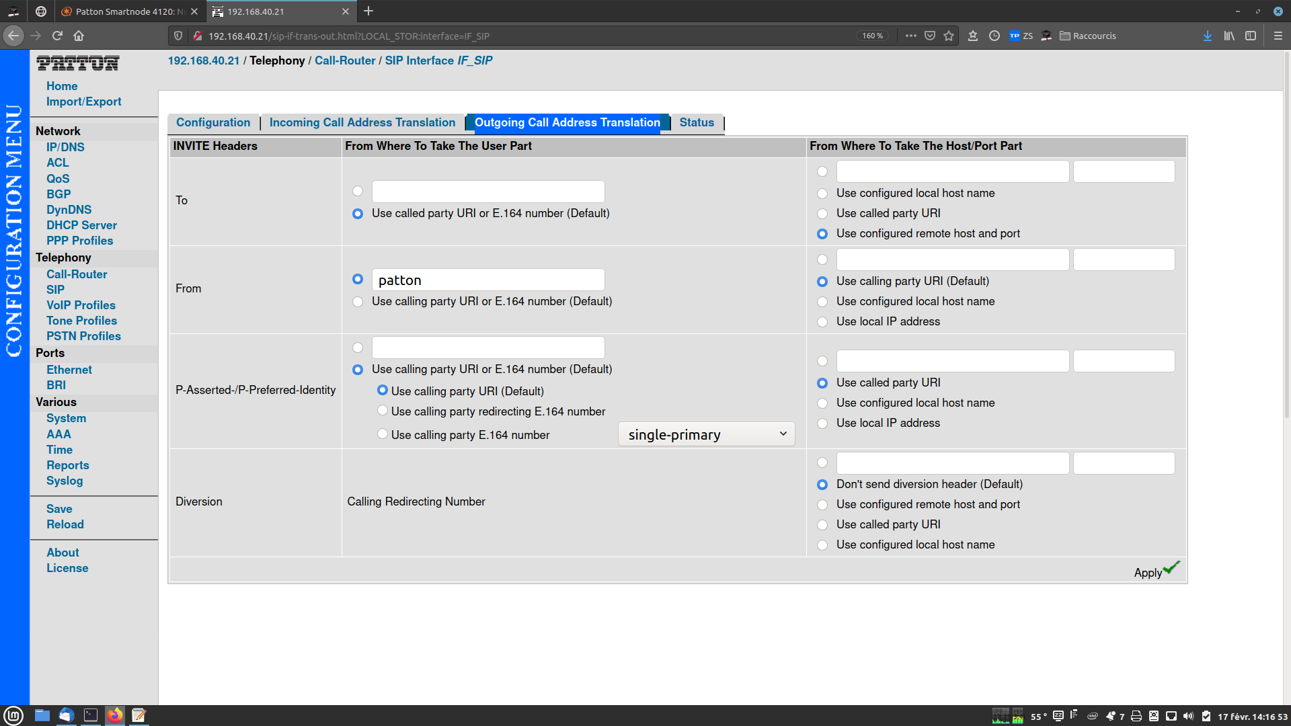Open the TP ZS bookmark
This screenshot has width=1291, height=726.
tap(1021, 36)
